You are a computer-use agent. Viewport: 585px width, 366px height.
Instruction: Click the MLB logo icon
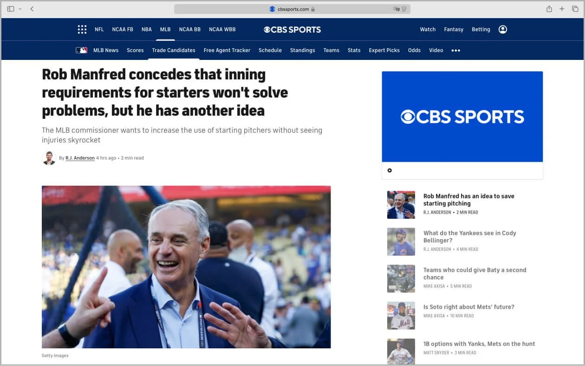(x=82, y=50)
